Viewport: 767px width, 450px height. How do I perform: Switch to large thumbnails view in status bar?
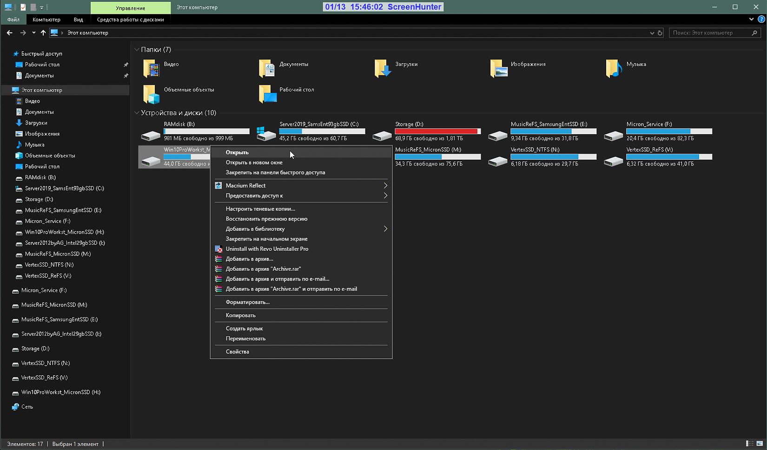click(x=760, y=443)
